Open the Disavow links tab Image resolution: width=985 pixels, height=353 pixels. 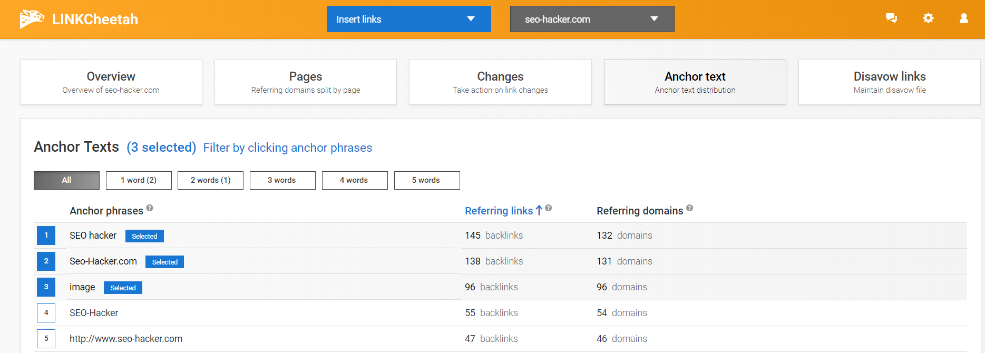(x=889, y=82)
